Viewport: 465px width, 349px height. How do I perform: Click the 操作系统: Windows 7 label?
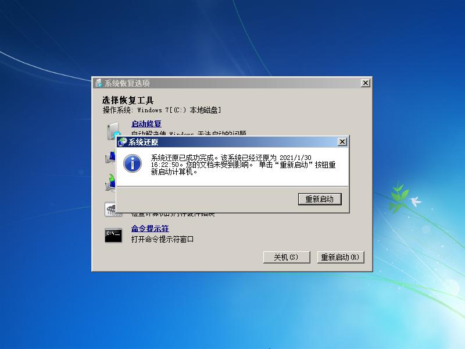[x=162, y=111]
